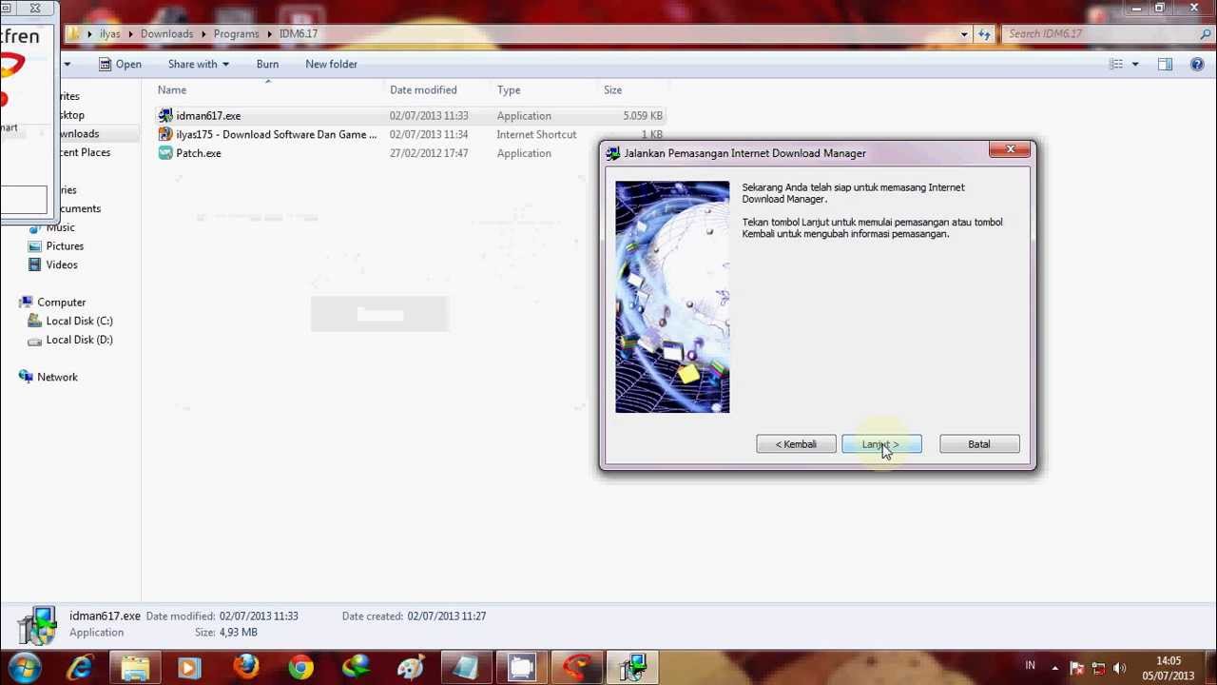Select the ilyas175 internet shortcut file
Image resolution: width=1217 pixels, height=685 pixels.
coord(411,134)
